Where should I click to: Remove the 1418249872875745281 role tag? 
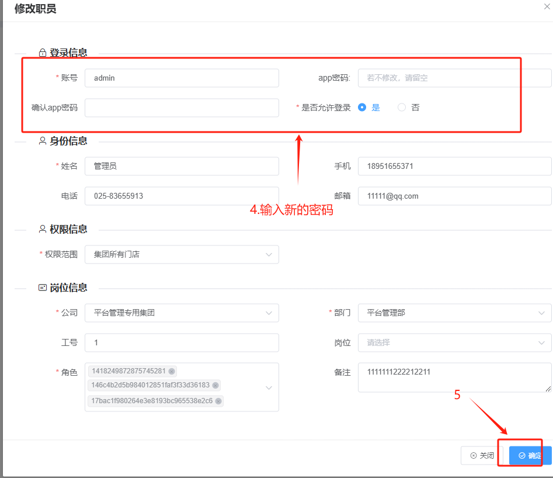(x=171, y=371)
